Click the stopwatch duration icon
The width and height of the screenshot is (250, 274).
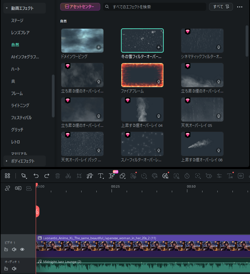[187, 175]
